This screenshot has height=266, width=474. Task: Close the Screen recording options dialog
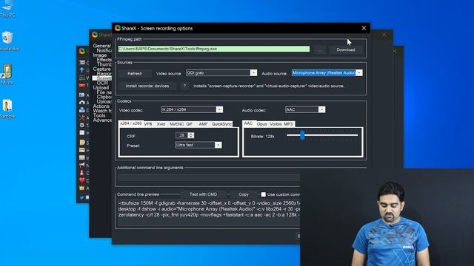click(364, 28)
